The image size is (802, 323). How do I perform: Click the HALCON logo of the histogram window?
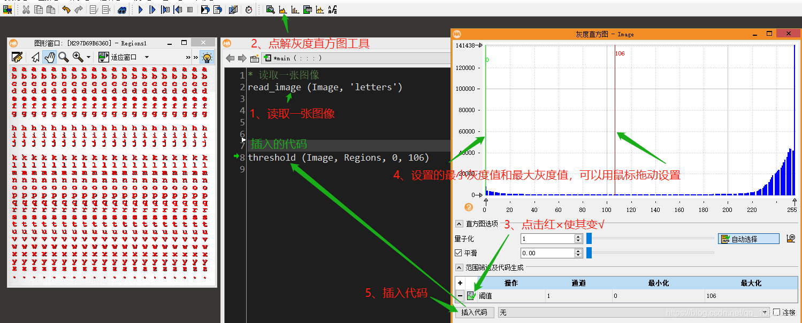(457, 34)
